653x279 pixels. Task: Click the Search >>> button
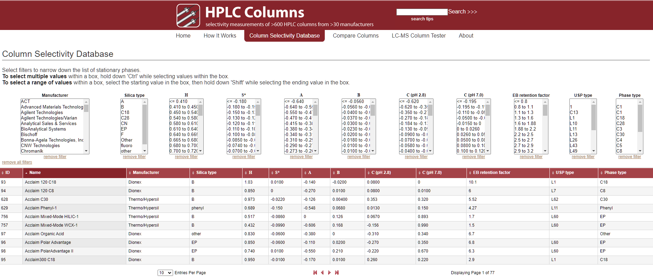(463, 12)
